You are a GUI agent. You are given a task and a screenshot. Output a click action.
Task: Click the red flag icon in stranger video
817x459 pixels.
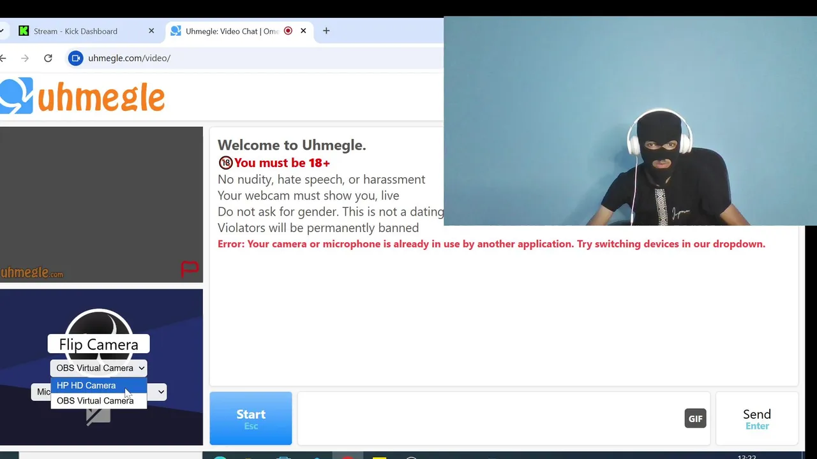tap(190, 270)
